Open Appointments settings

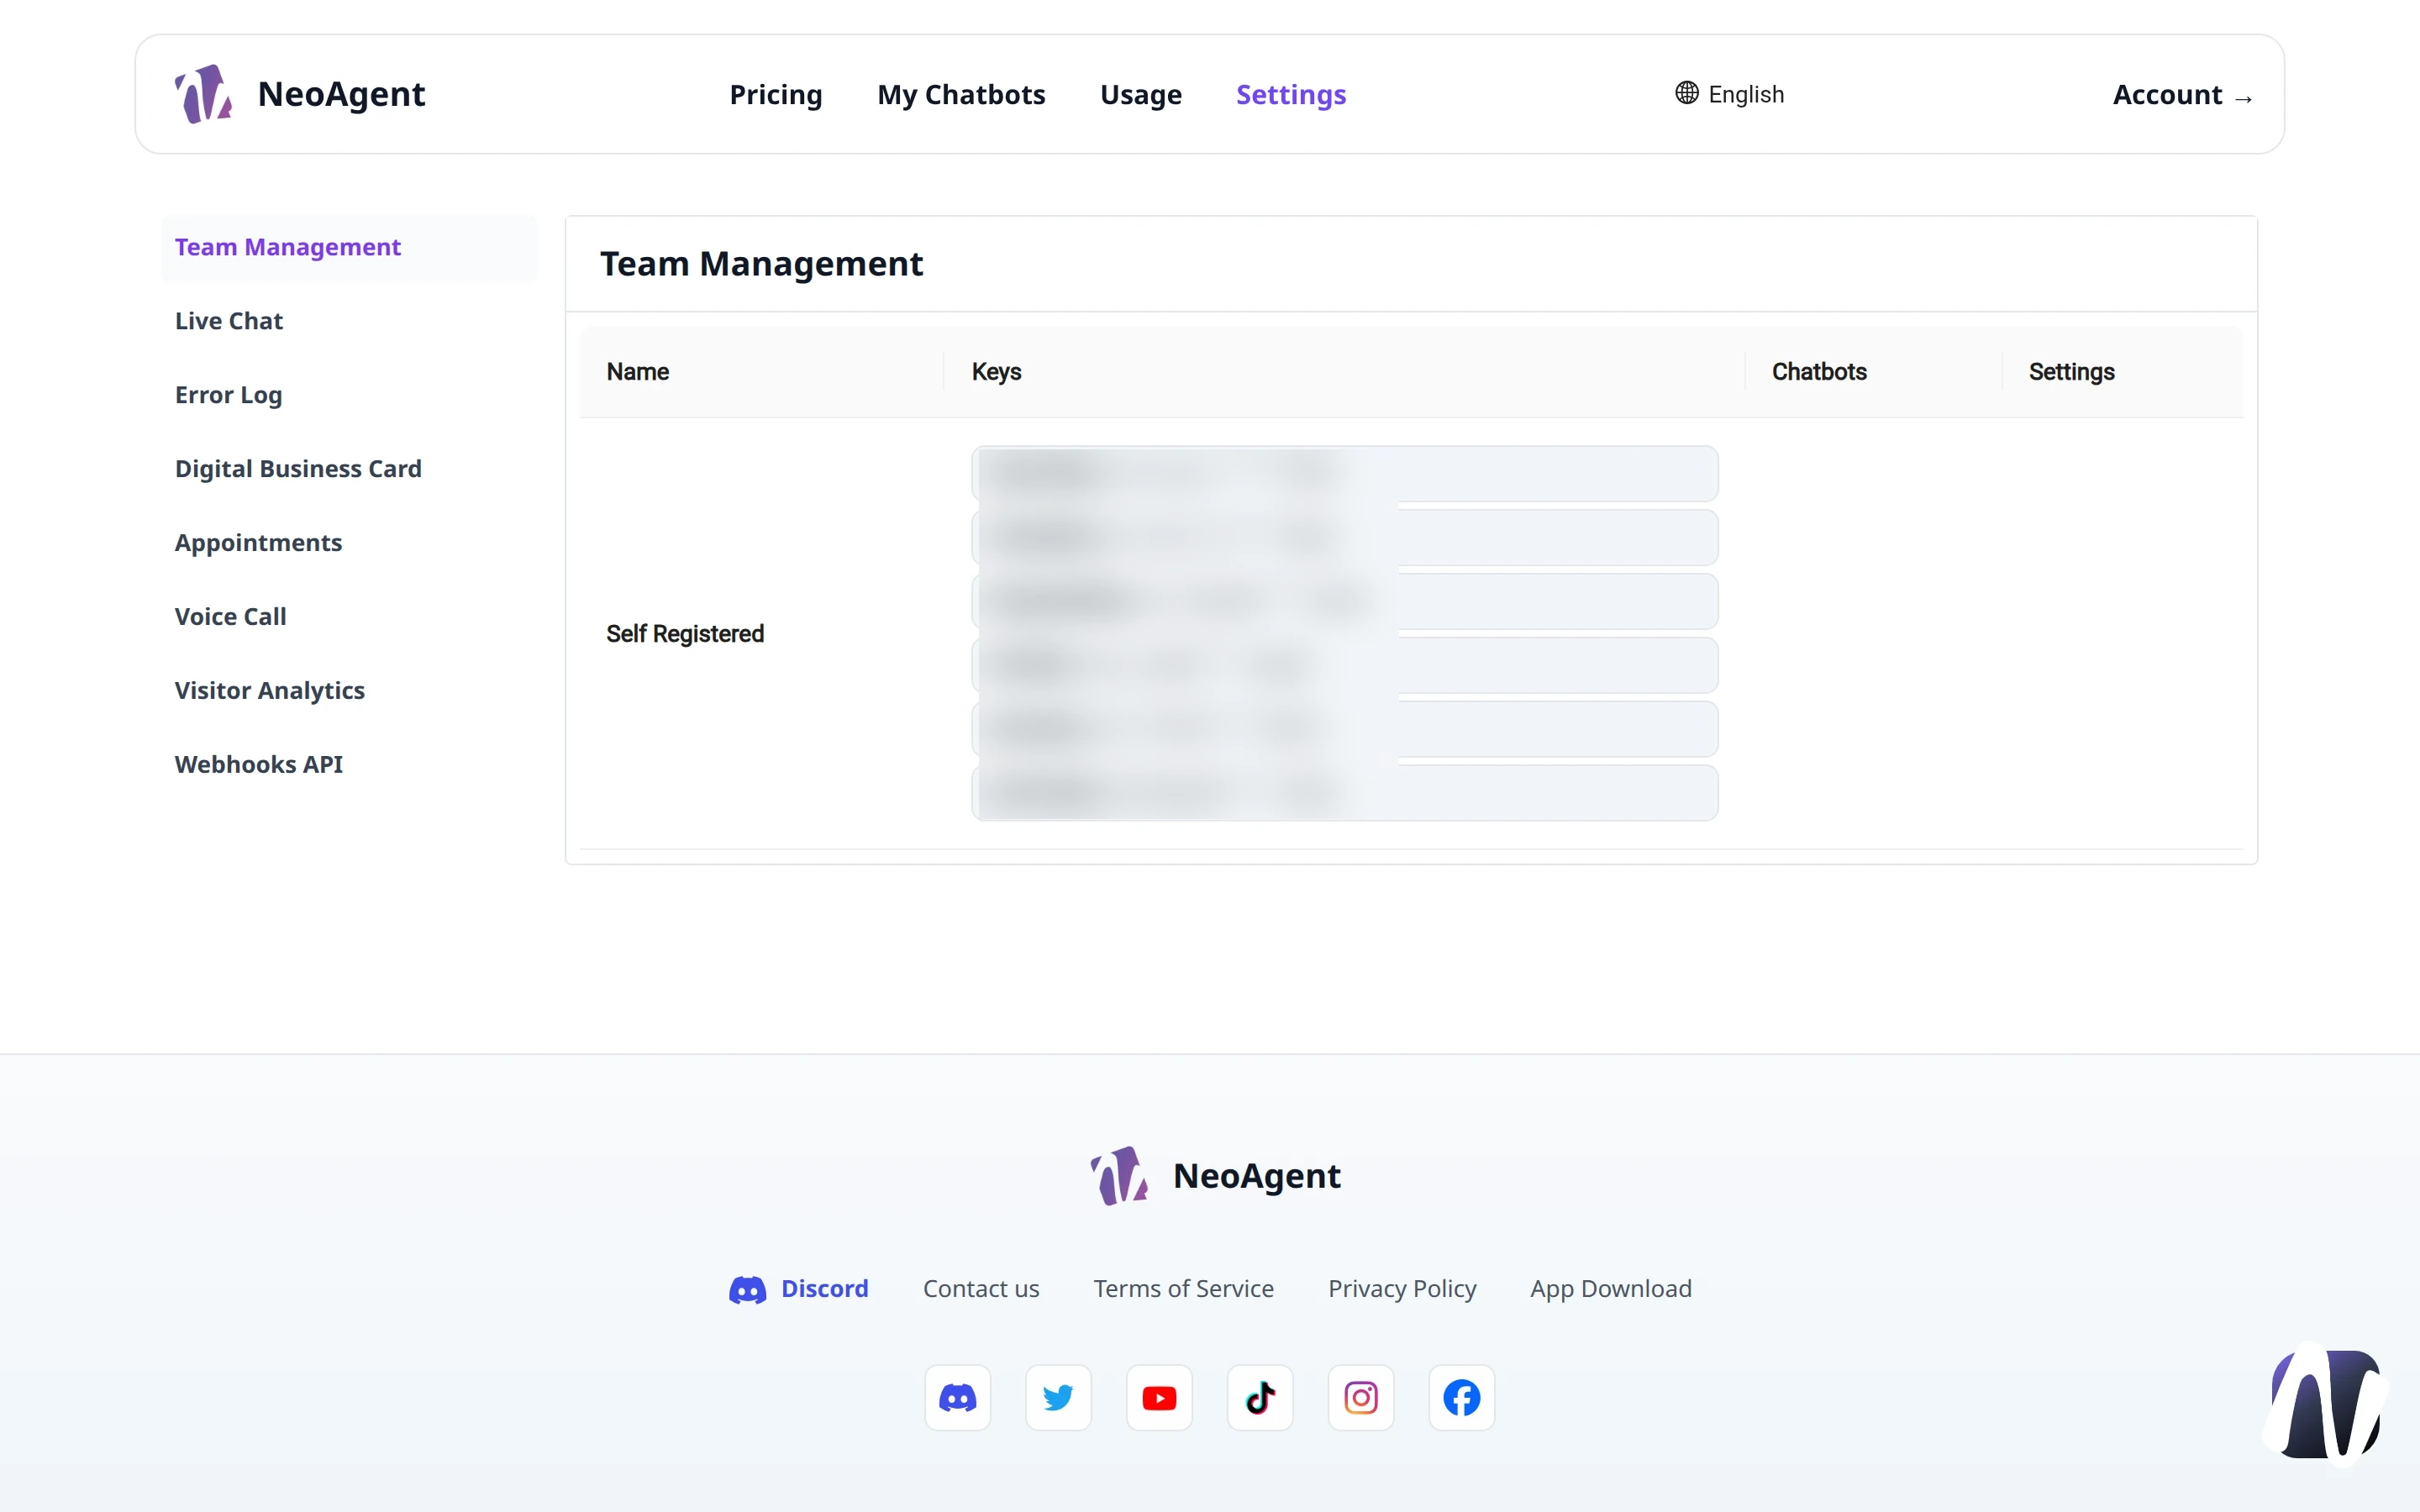pyautogui.click(x=258, y=543)
